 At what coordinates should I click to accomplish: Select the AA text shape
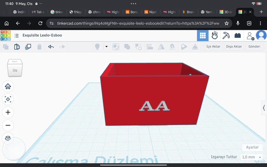(154, 106)
